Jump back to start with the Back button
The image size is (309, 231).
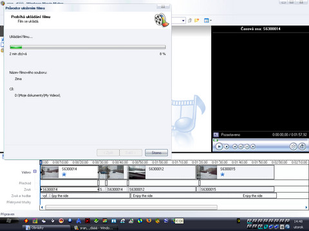(x=235, y=146)
